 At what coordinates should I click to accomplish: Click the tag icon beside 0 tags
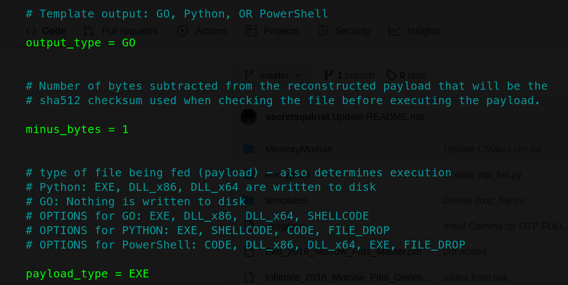(391, 75)
